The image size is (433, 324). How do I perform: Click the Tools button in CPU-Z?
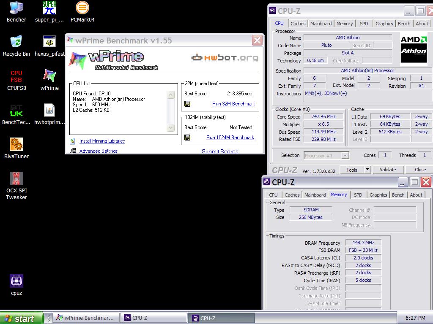click(351, 170)
